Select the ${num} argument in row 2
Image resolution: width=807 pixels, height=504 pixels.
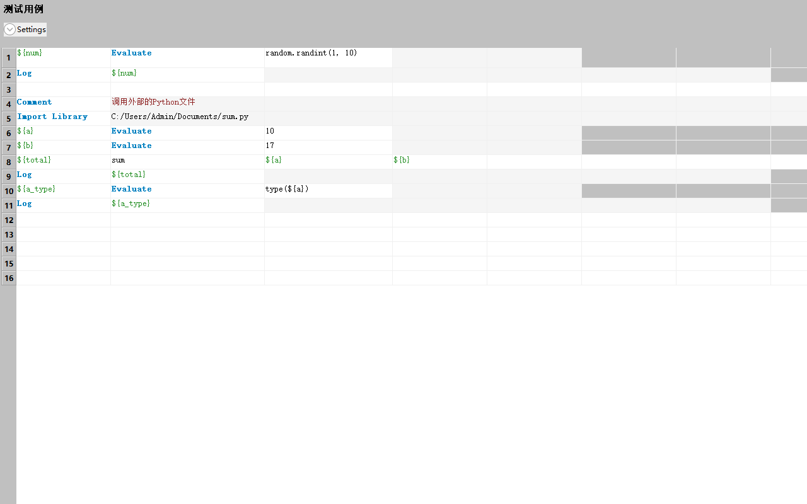point(187,75)
